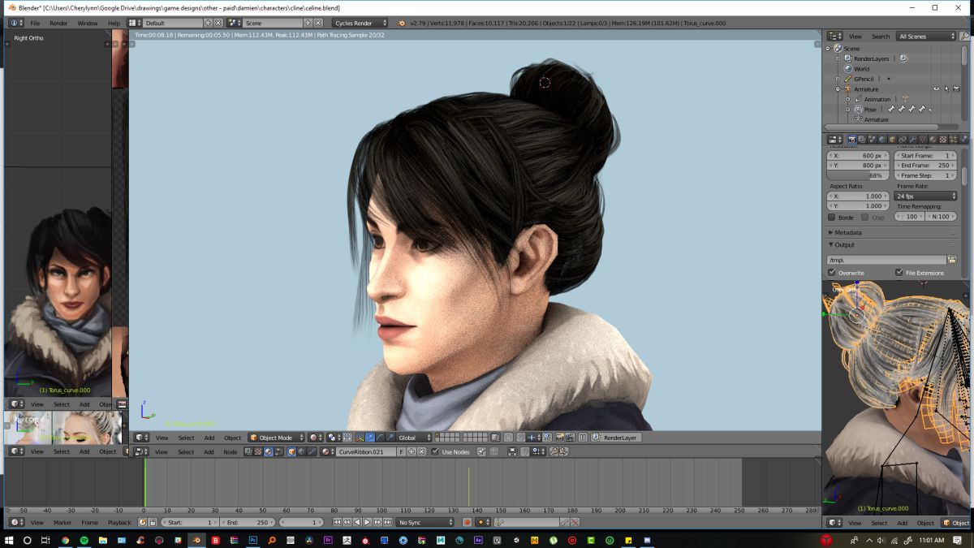Screen dimensions: 974x548
Task: Click Node menu in node editor header
Action: pyautogui.click(x=231, y=451)
